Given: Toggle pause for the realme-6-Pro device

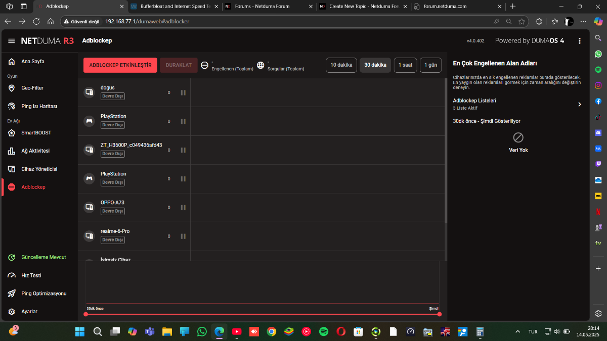Looking at the screenshot, I should click(x=183, y=236).
